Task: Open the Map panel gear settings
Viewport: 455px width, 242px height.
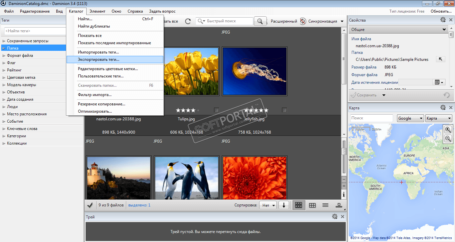Action: 443,107
